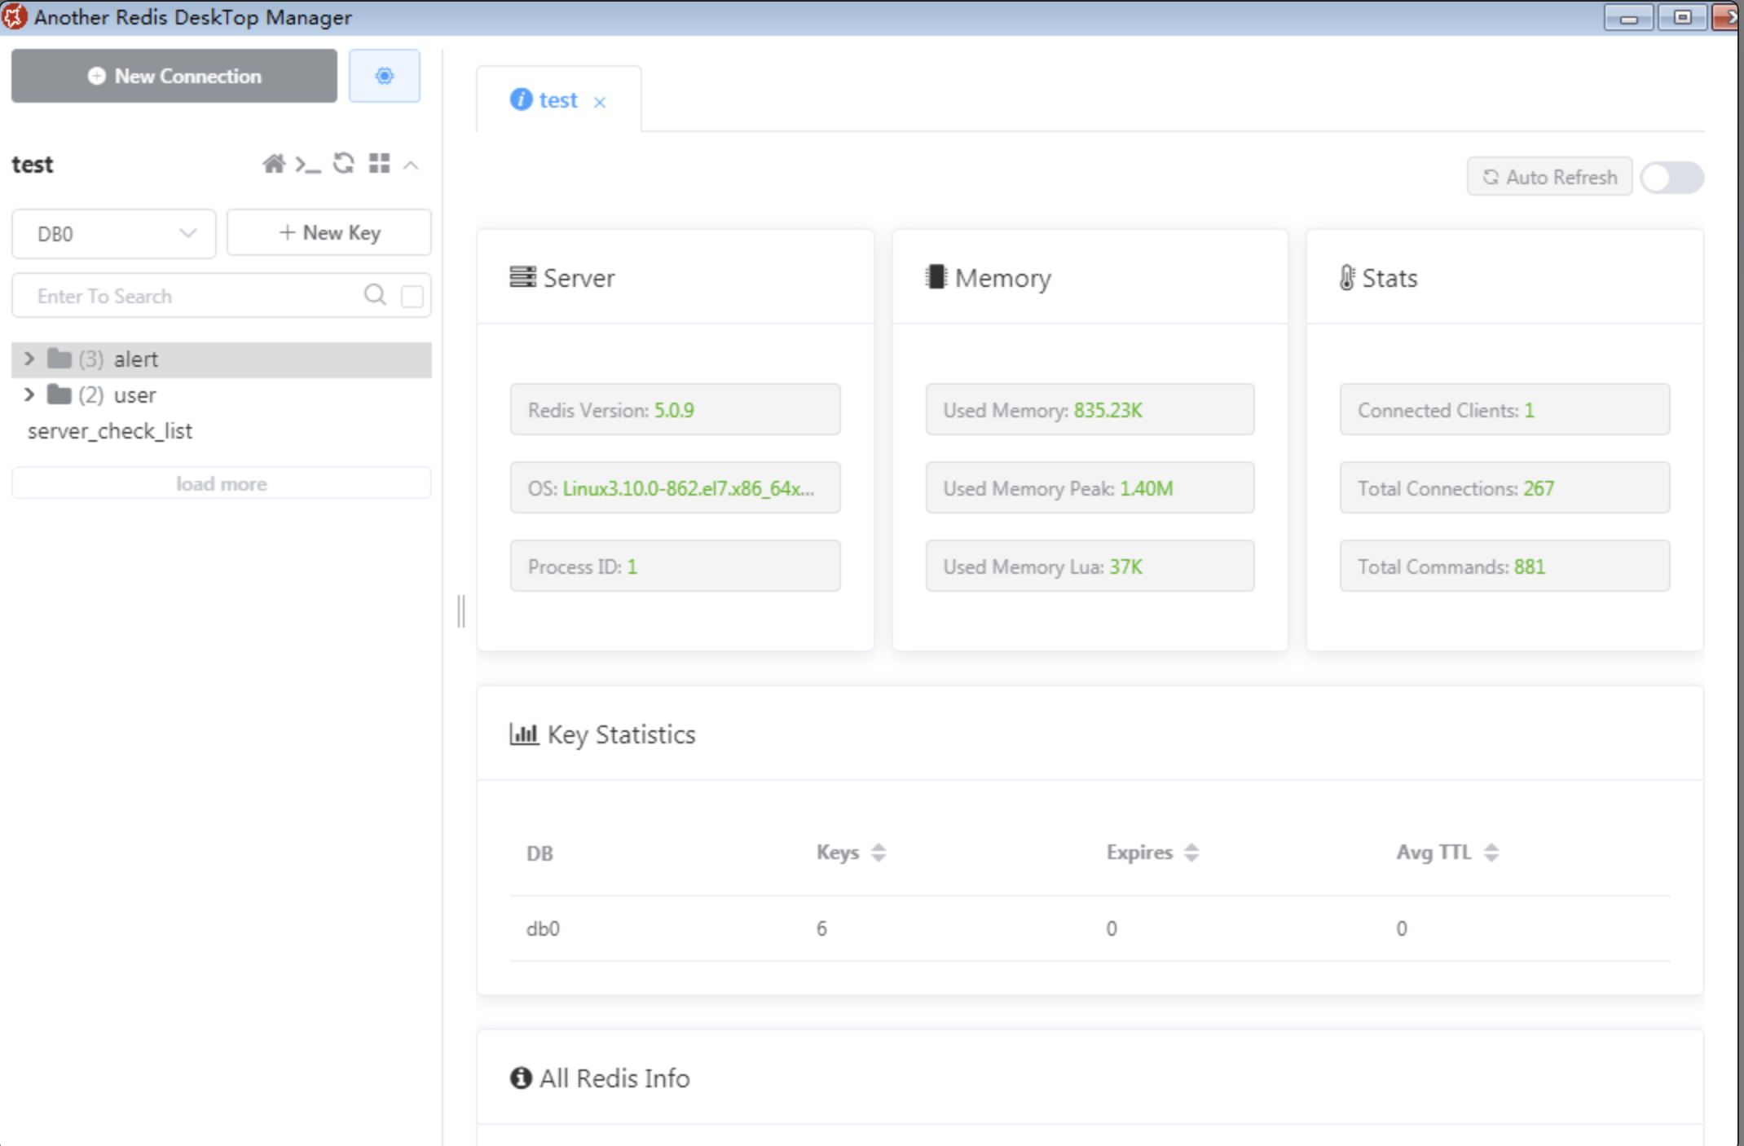Viewport: 1744px width, 1146px height.
Task: Click the Key Statistics chart icon
Action: tap(523, 734)
